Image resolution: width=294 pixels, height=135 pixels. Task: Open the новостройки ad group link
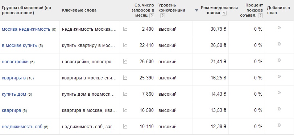15,62
